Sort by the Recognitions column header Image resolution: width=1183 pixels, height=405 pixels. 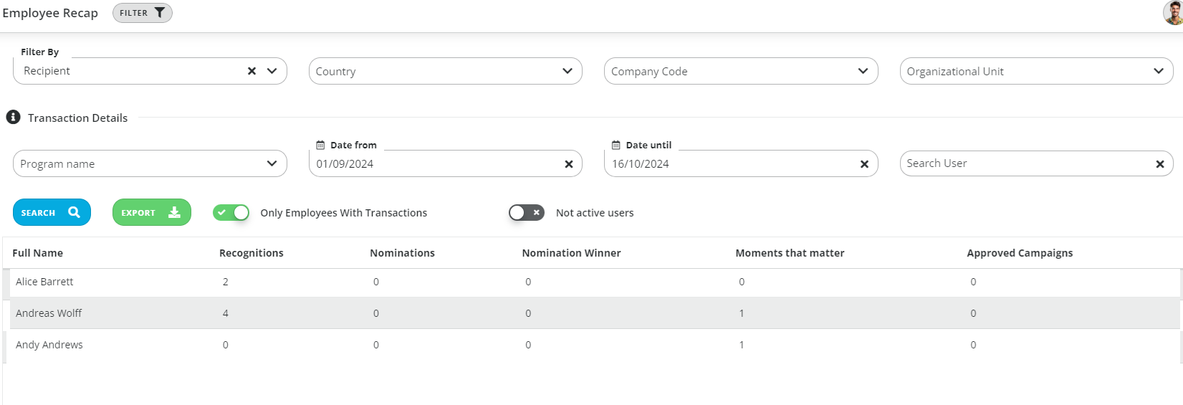(252, 253)
